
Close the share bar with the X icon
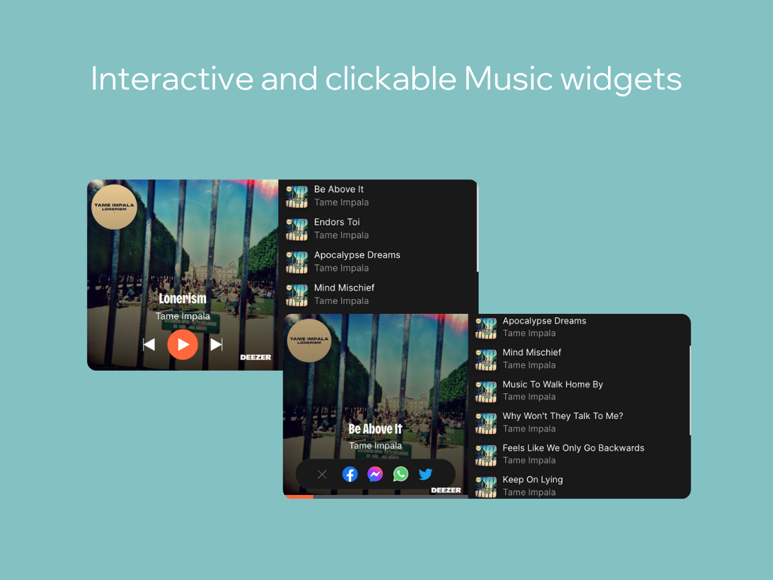[x=322, y=474]
